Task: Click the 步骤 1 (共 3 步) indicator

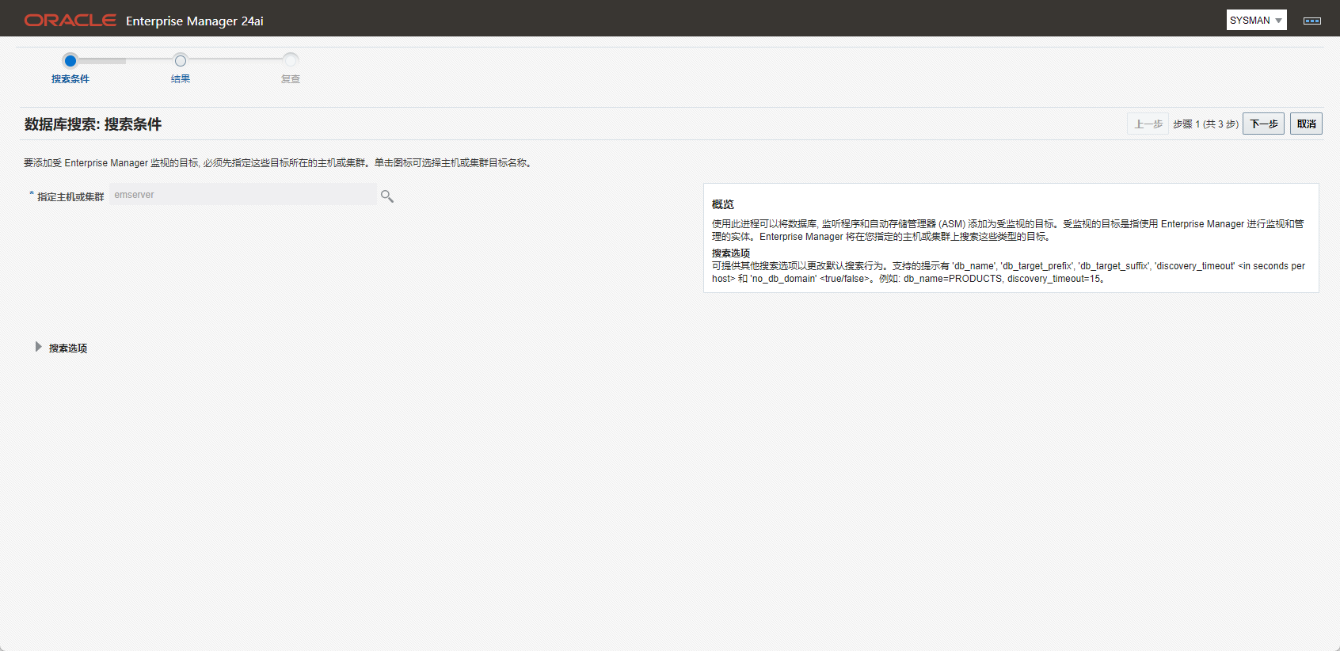Action: click(1205, 124)
